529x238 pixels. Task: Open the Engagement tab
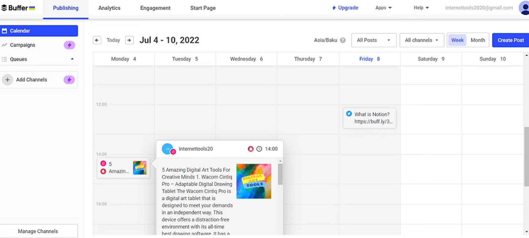155,8
